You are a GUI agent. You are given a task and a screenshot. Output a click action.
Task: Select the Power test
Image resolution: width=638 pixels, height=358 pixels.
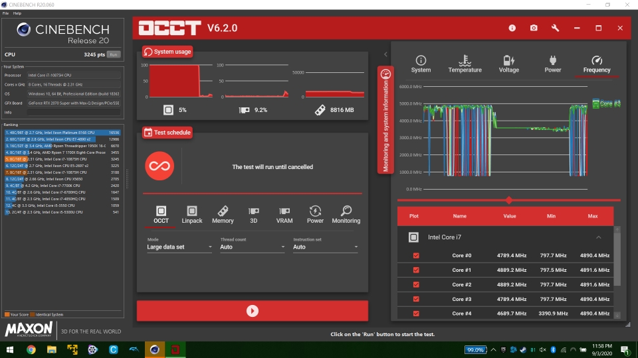click(x=315, y=215)
